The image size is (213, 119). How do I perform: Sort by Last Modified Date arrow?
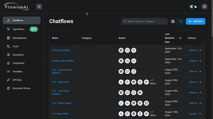point(180,38)
